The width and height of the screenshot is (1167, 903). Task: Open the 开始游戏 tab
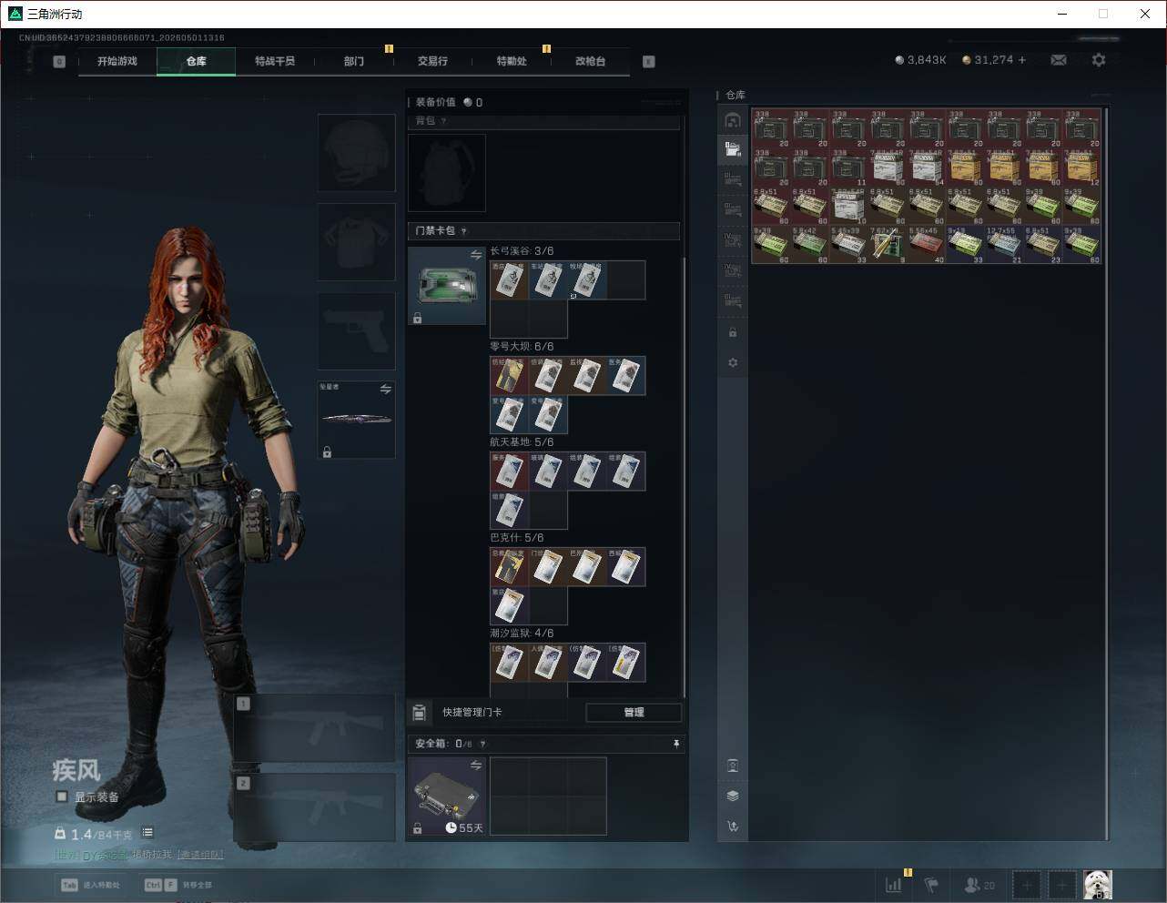click(x=117, y=61)
